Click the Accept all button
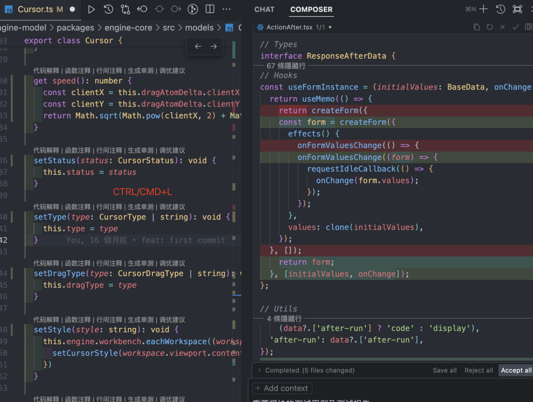Screen dimensions: 533x402 516,370
